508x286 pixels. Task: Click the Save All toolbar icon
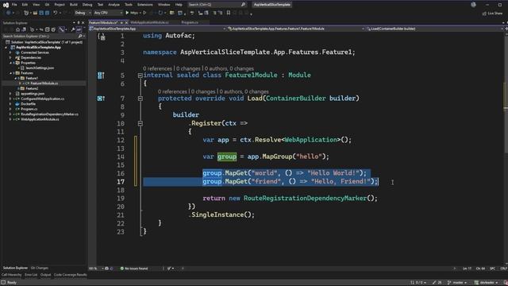[48, 13]
